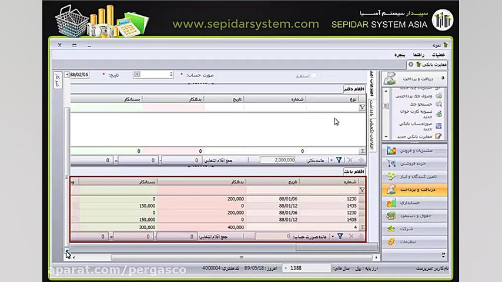Click the add plus icon in the bank items toolbar
This screenshot has width=502, height=282.
[362, 236]
